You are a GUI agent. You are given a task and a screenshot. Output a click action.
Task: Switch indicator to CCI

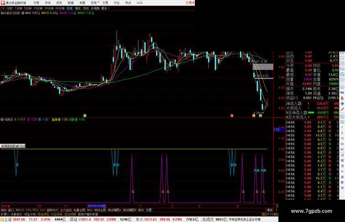tap(42, 210)
